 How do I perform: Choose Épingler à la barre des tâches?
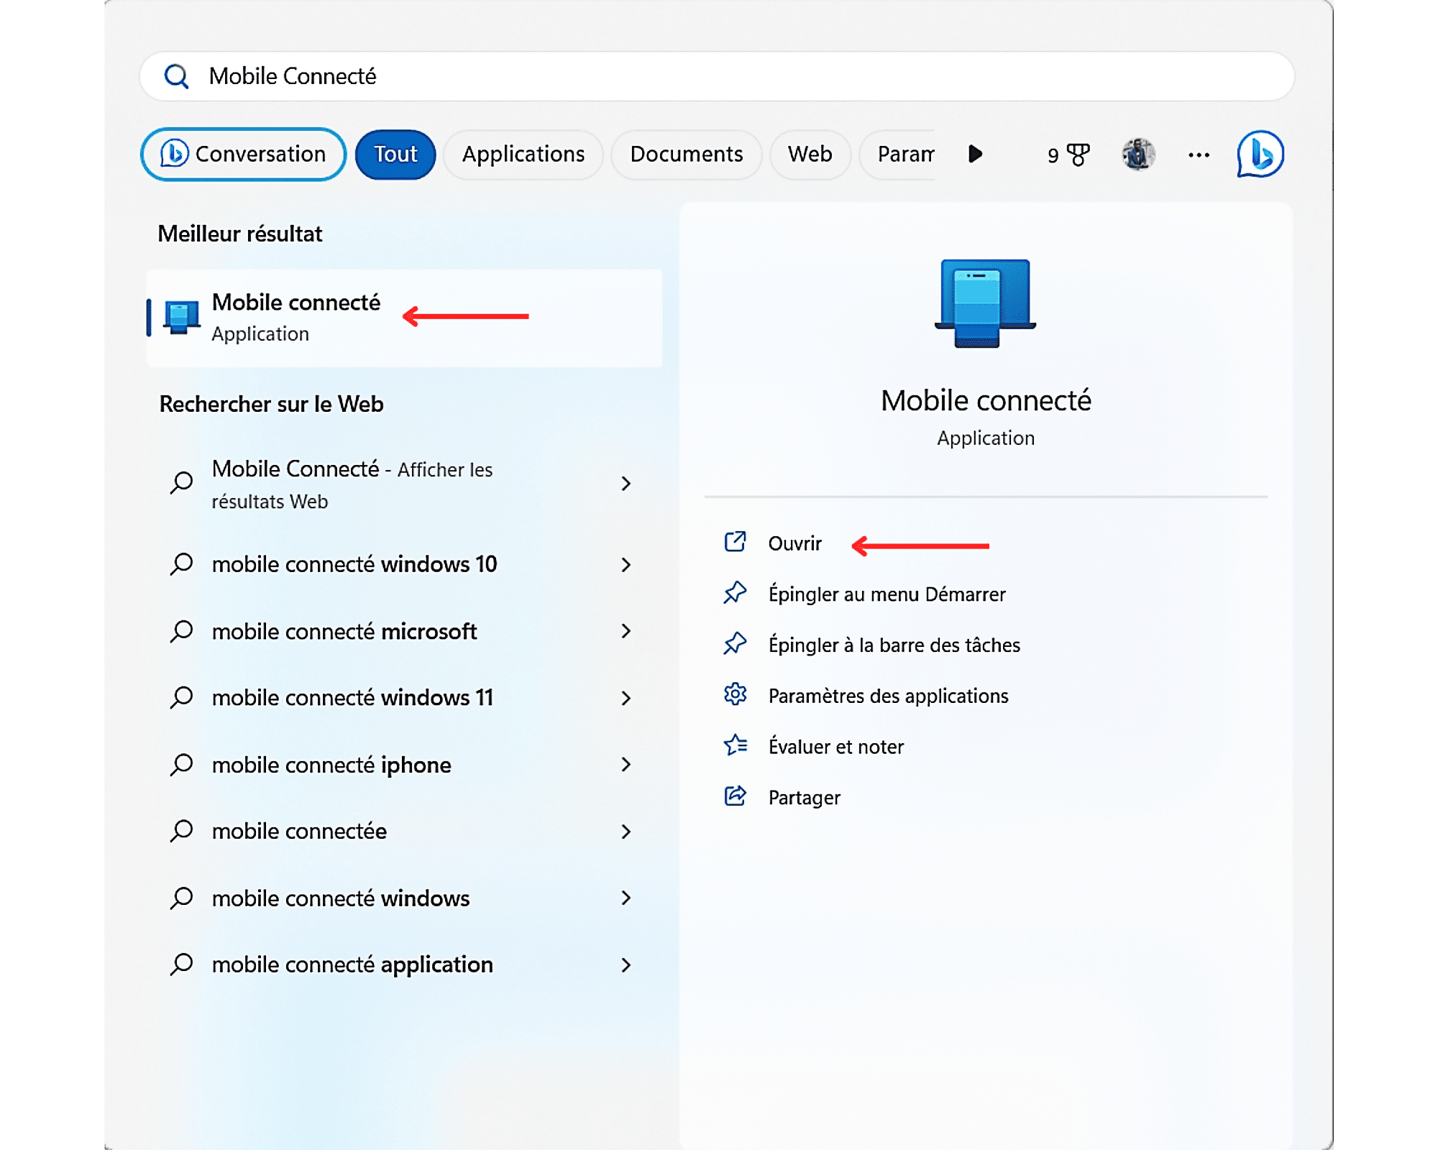click(894, 645)
